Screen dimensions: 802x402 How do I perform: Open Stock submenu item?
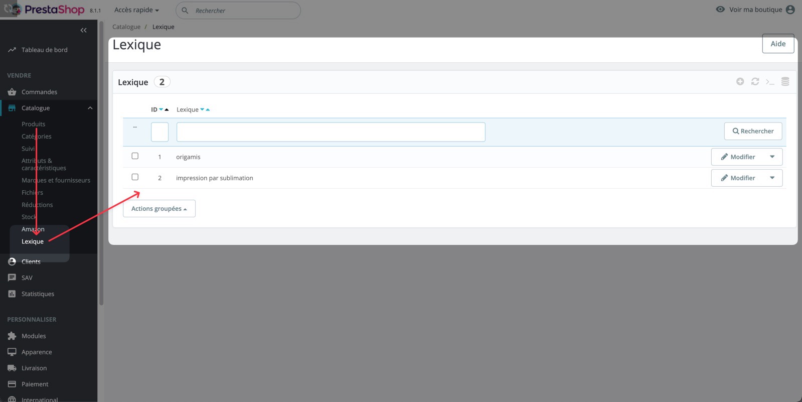tap(29, 217)
